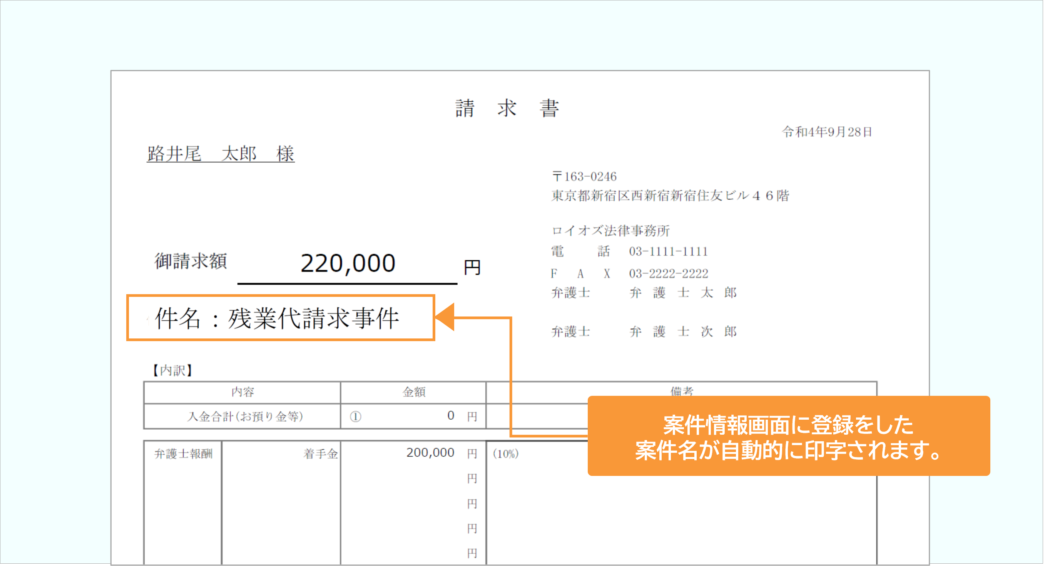Viewport: 1055px width, 566px height.
Task: Click the 御請求額 label
Action: (x=191, y=261)
